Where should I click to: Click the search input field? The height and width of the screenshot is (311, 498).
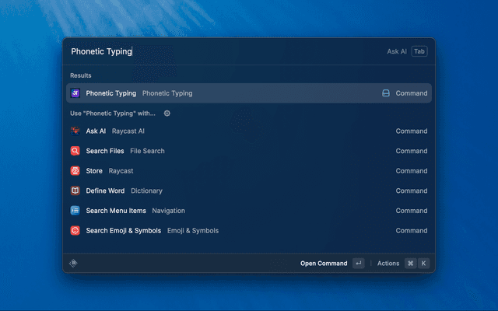[218, 51]
